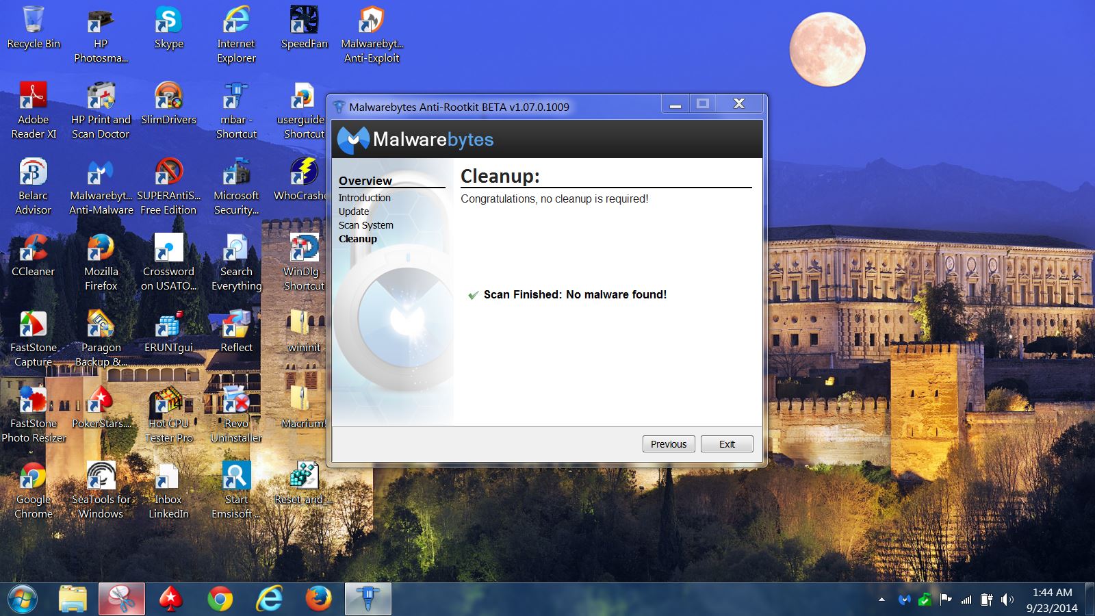Screen dimensions: 1095x616
Task: Open the SlimDrivers desktop shortcut
Action: 168,105
